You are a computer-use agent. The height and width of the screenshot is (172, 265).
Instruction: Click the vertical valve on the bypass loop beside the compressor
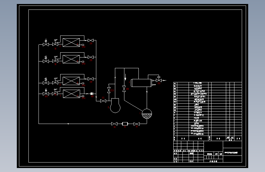(x=109, y=90)
